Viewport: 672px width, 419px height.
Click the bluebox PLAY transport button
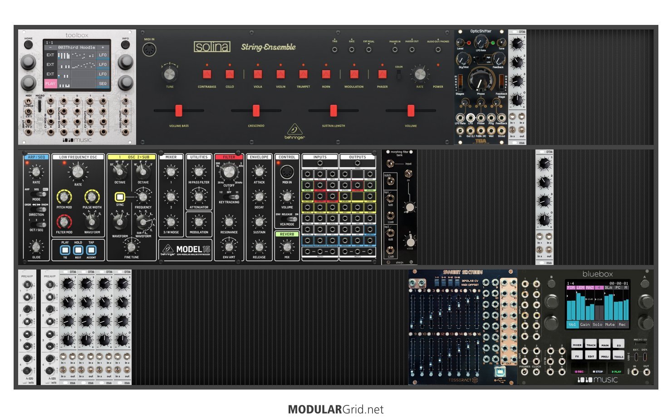click(x=616, y=368)
